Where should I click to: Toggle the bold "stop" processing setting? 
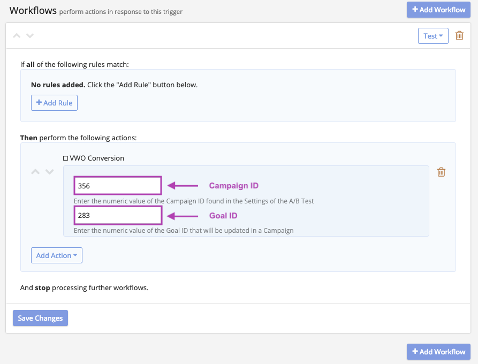(42, 287)
